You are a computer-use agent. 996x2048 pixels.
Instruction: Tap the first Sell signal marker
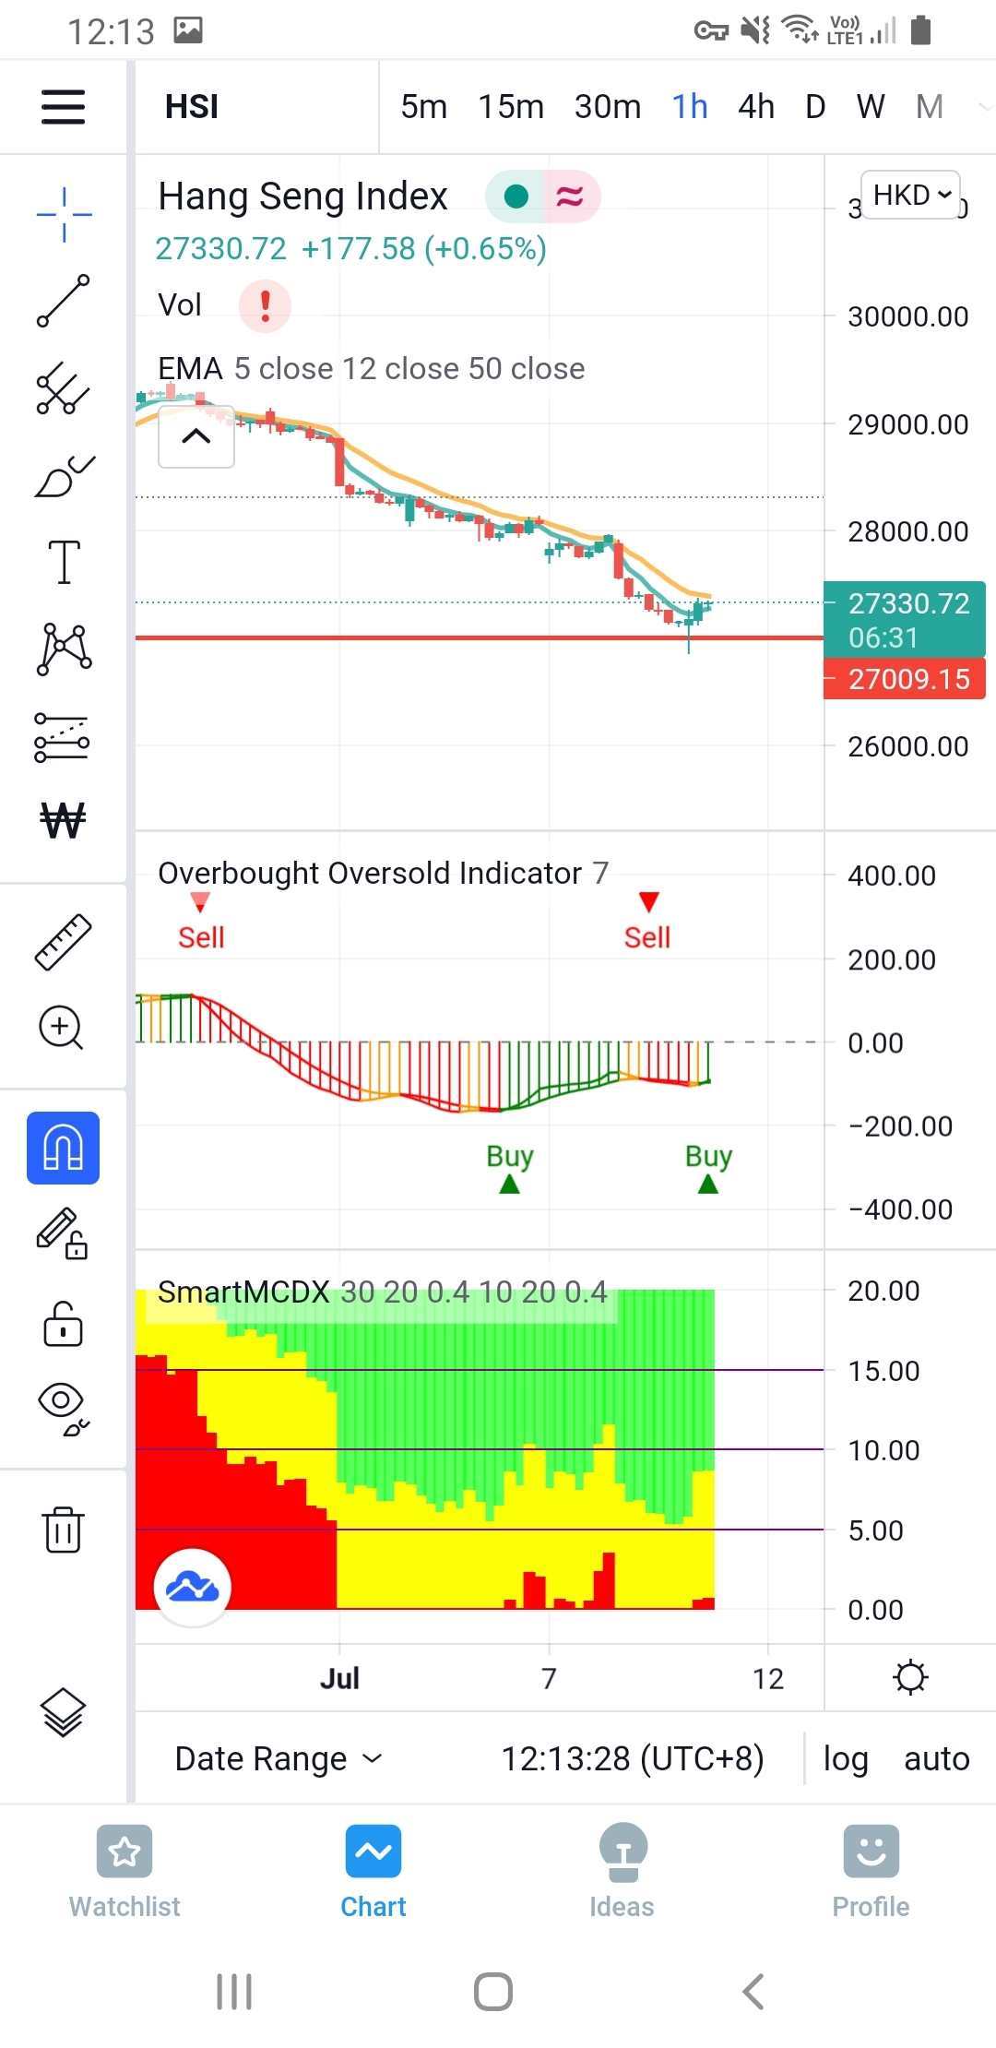[x=200, y=921]
